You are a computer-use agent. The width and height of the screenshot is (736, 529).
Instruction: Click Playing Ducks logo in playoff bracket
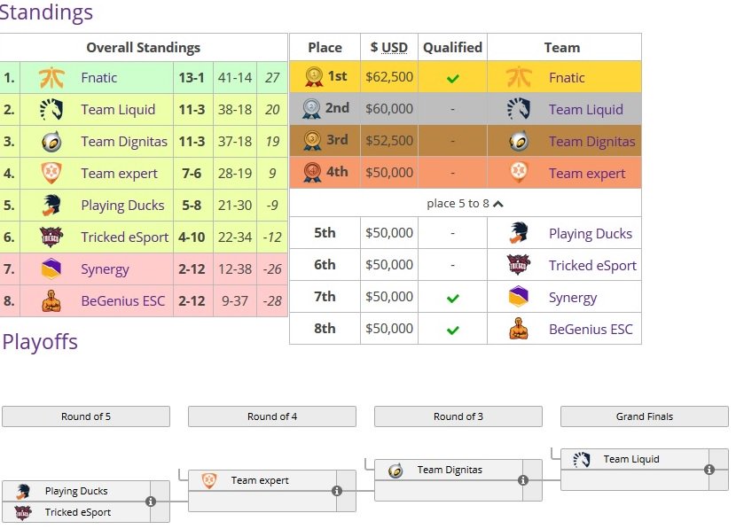click(23, 491)
